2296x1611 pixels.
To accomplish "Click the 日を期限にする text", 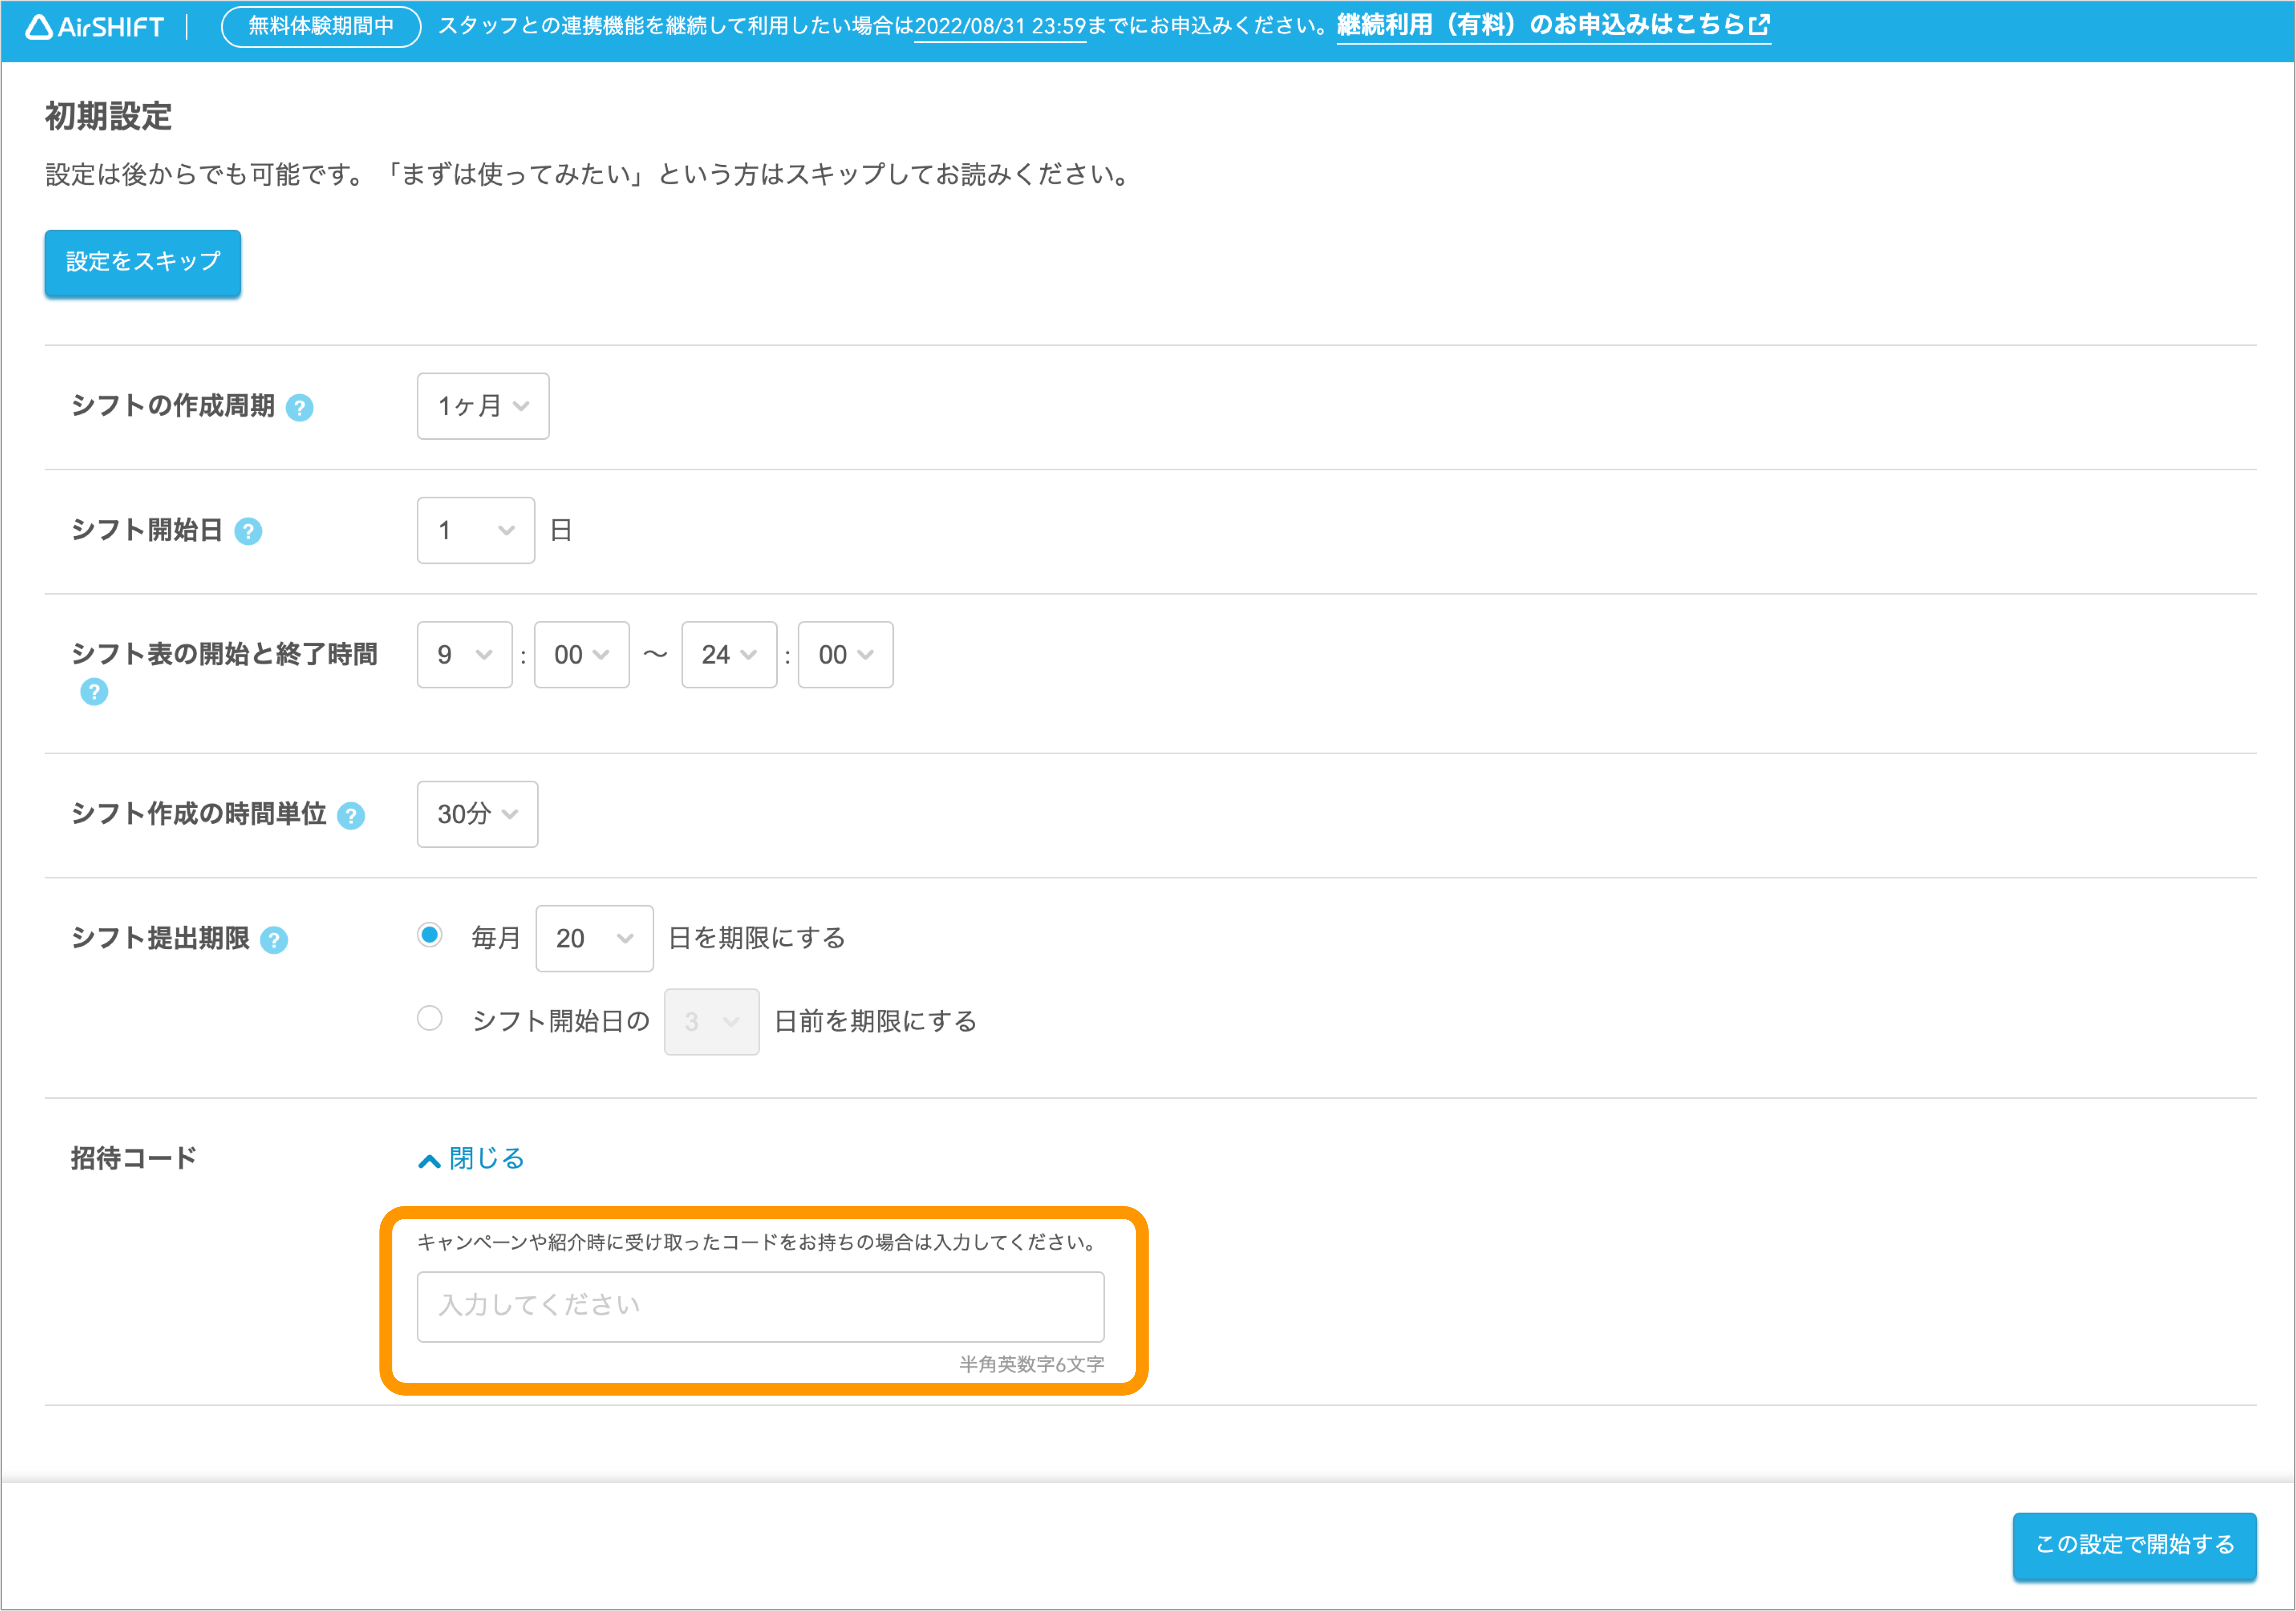I will pyautogui.click(x=757, y=939).
